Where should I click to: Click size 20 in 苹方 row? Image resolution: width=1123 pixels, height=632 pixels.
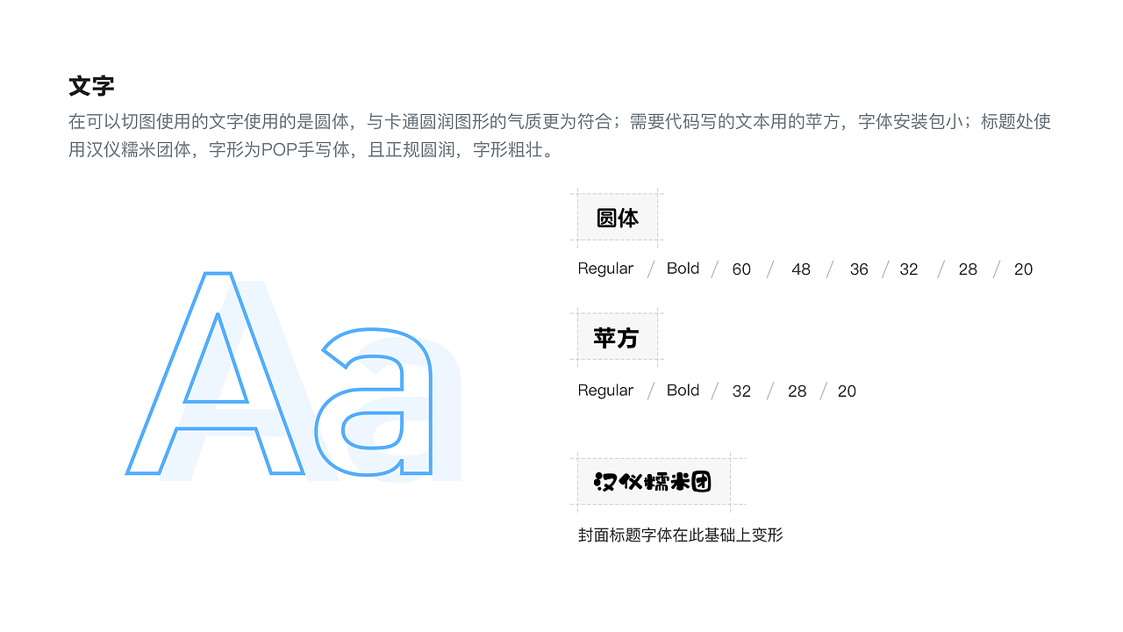[x=847, y=391]
